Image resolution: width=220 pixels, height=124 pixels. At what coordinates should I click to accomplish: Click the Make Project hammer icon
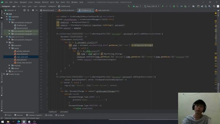tap(129, 6)
